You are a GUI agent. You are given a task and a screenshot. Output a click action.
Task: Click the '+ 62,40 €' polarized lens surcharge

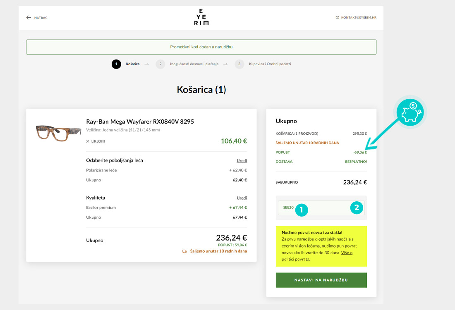[x=238, y=170]
